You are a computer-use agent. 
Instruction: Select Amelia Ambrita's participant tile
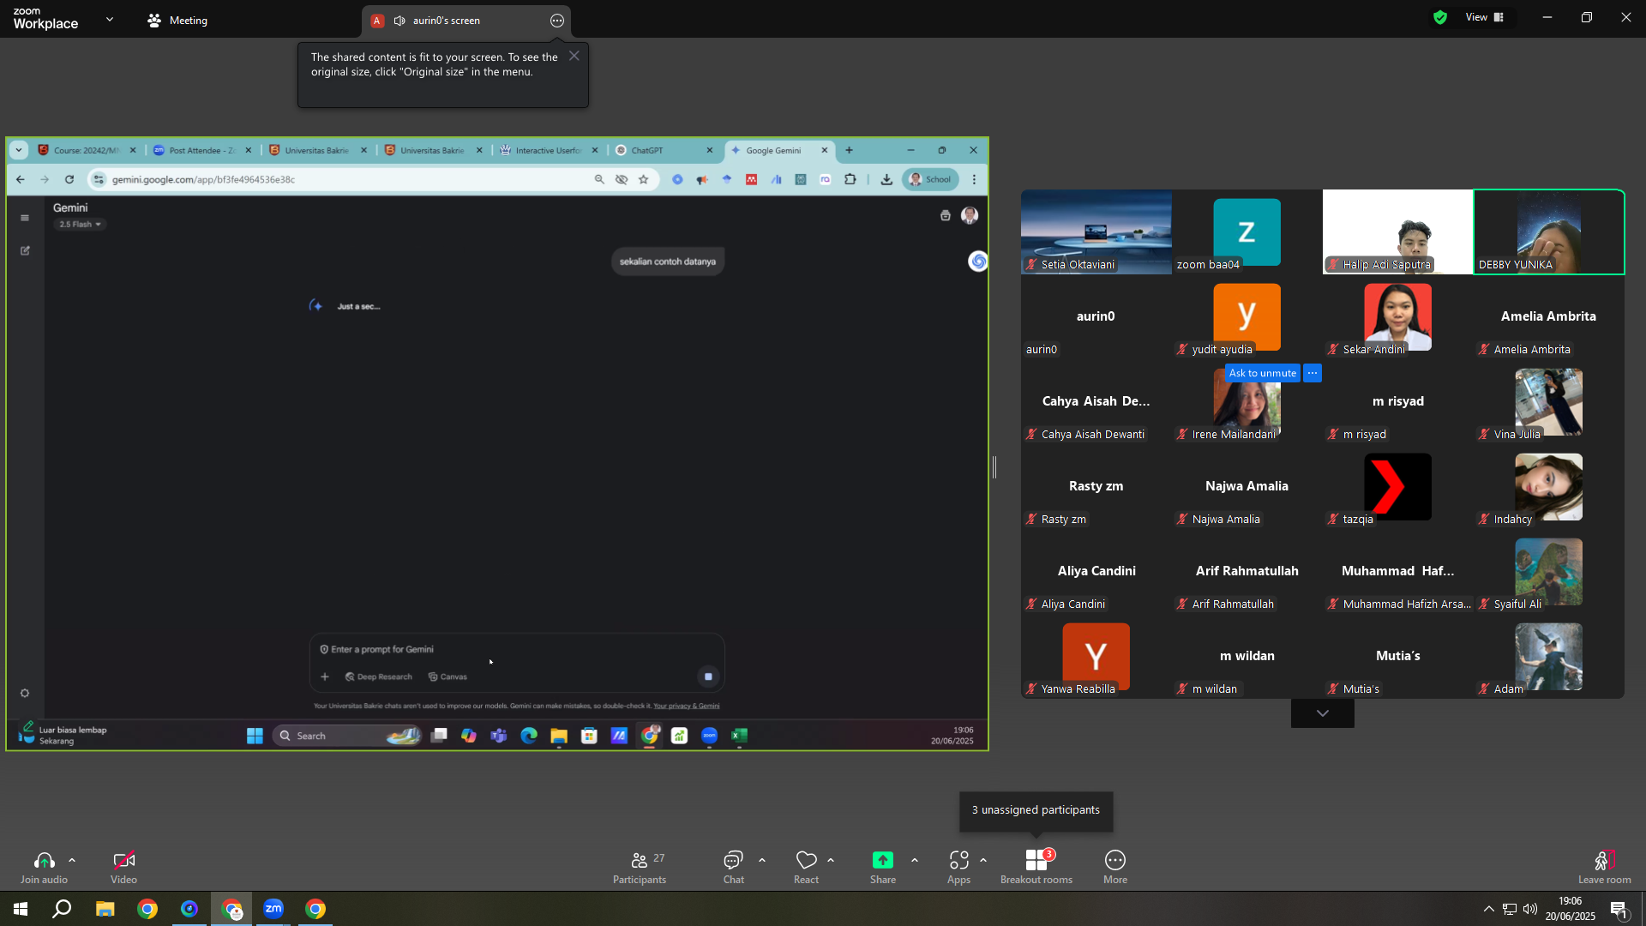coord(1548,316)
